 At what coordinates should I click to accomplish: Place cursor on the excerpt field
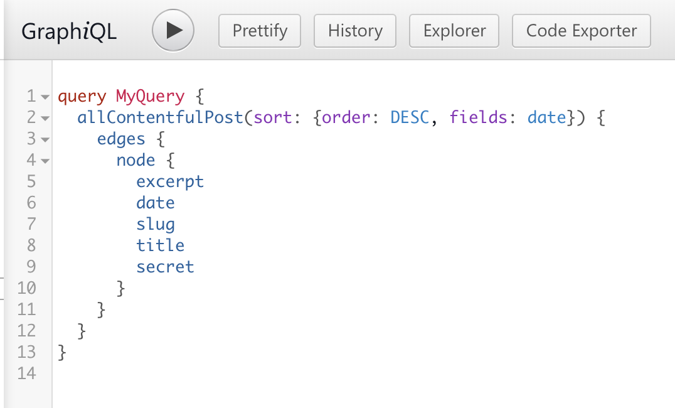pyautogui.click(x=170, y=182)
